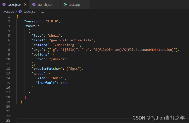
Task: Click the "-o" argument string
Action: click(x=86, y=50)
